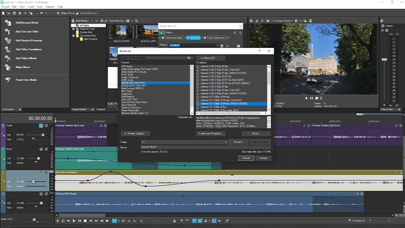Screen dimensions: 405x228
Task: Click the New Project icon in main toolbar
Action: point(3,13)
